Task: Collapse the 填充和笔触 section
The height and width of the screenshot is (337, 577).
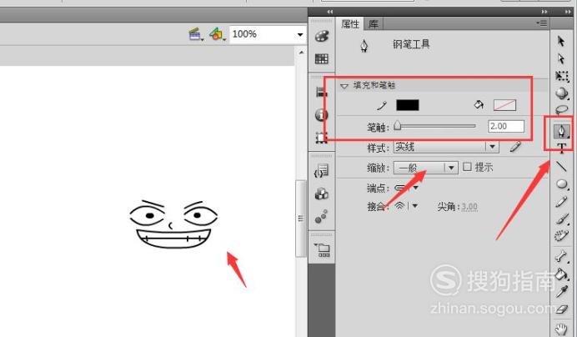Action: pyautogui.click(x=344, y=86)
